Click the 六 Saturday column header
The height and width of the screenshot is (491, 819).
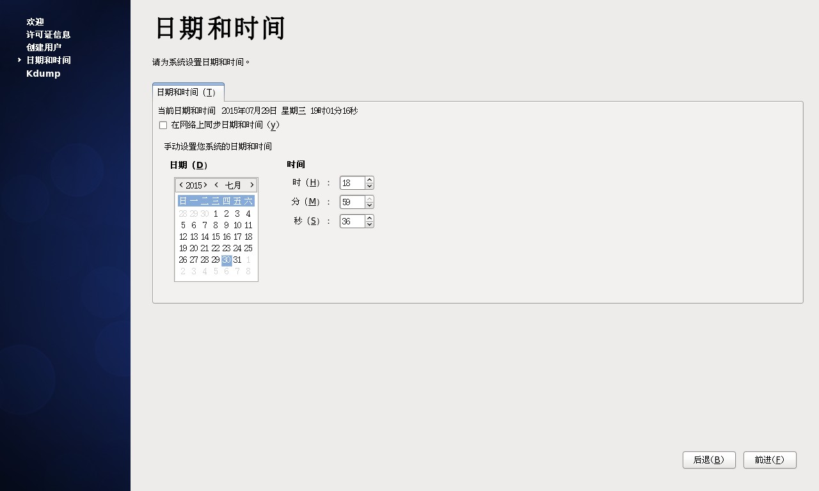[x=248, y=201]
